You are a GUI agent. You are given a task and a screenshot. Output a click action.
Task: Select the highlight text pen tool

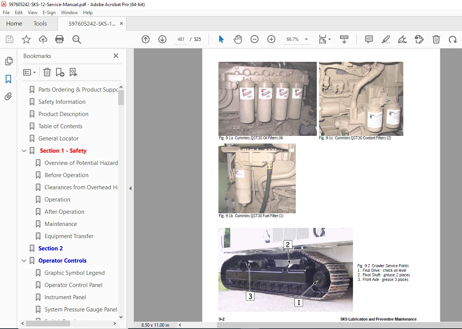tap(385, 39)
